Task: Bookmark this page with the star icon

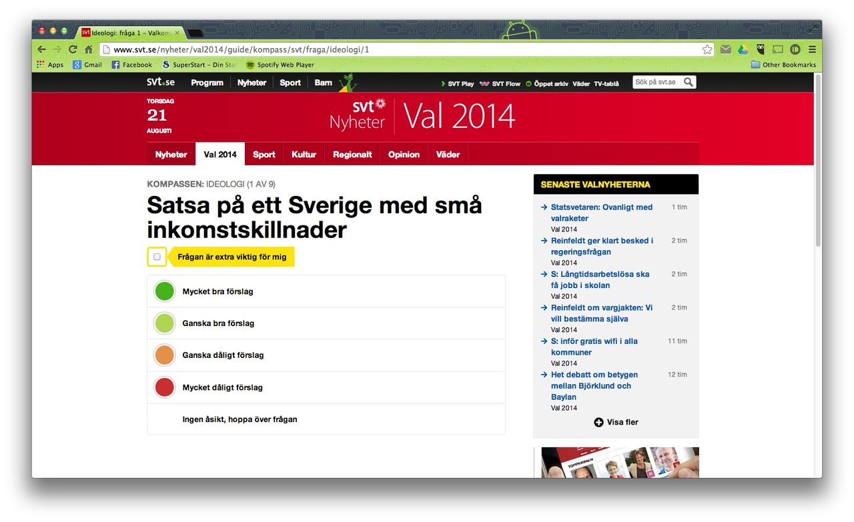Action: (x=706, y=49)
